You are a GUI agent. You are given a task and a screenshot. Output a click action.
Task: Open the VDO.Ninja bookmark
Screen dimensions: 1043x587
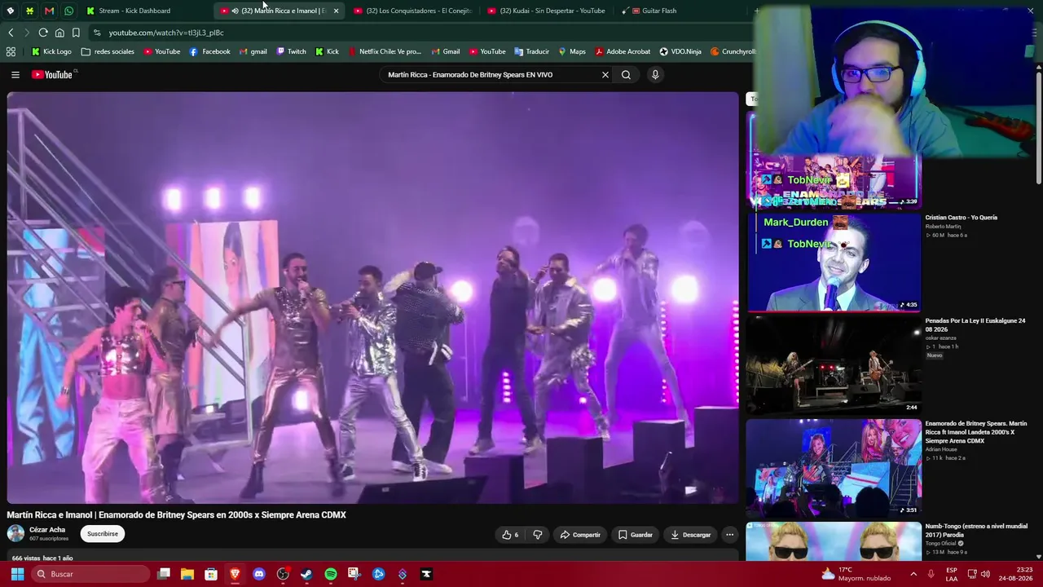point(680,51)
